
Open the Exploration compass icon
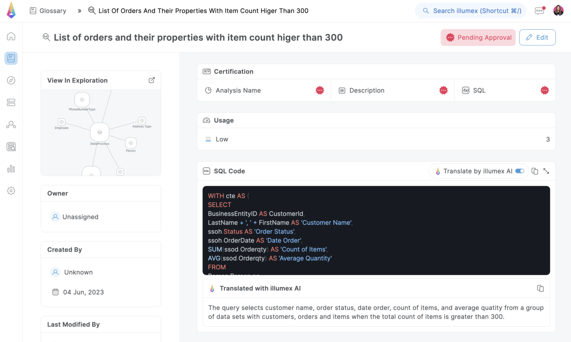(11, 80)
